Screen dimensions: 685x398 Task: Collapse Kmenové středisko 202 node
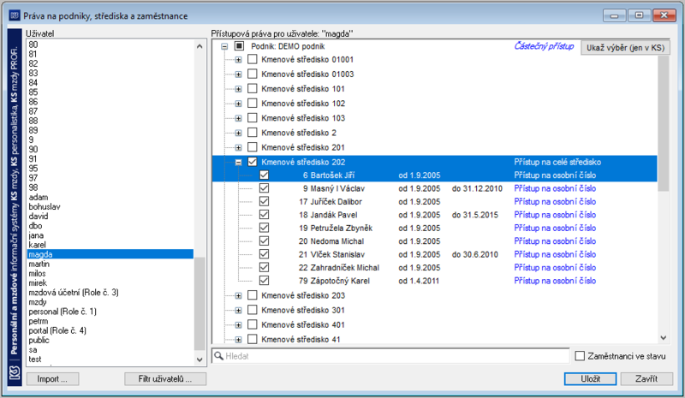238,162
